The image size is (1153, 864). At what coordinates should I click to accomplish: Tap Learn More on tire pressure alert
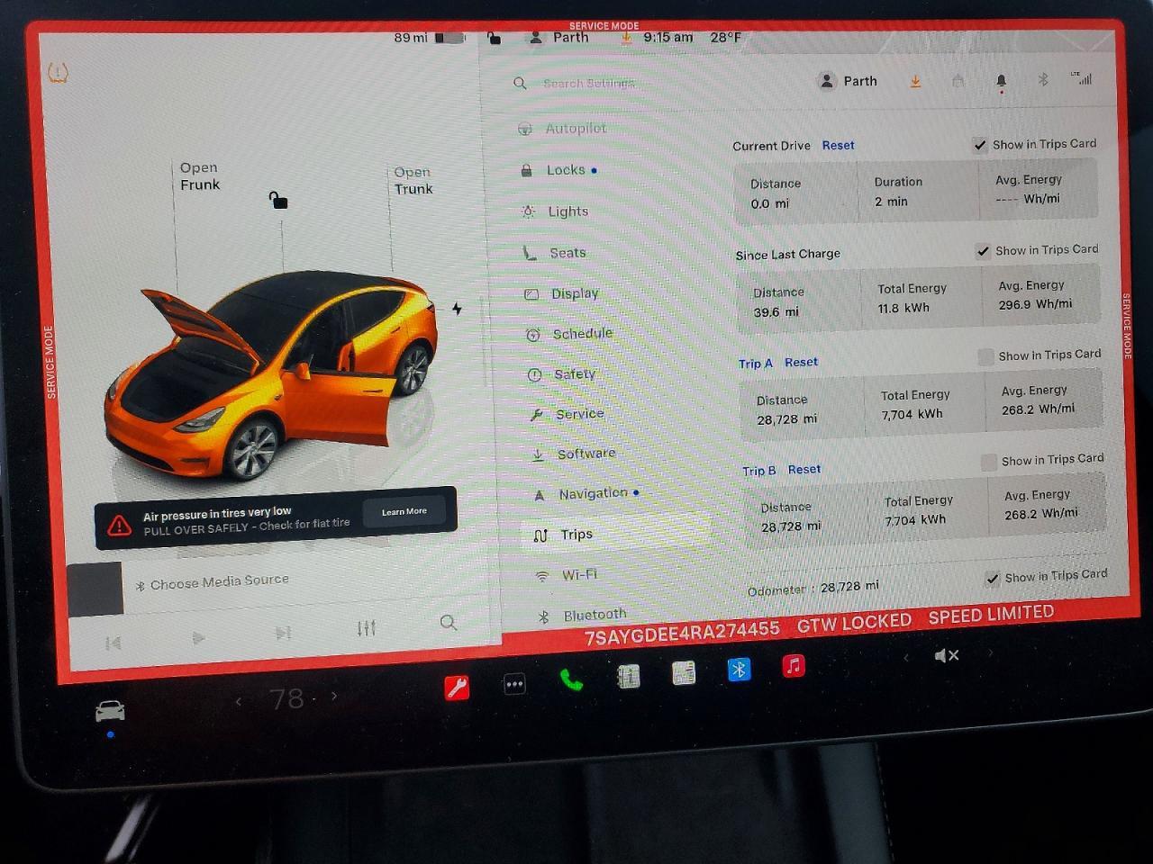point(404,510)
